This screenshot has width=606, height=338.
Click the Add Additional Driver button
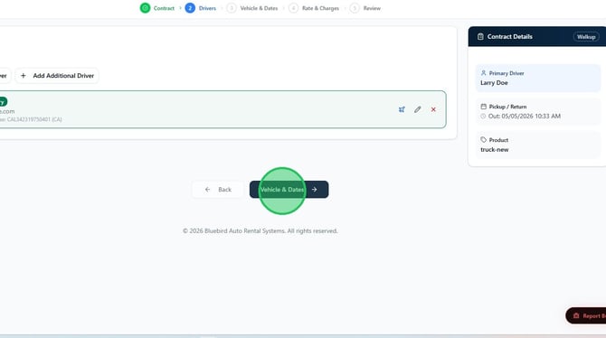pyautogui.click(x=57, y=76)
